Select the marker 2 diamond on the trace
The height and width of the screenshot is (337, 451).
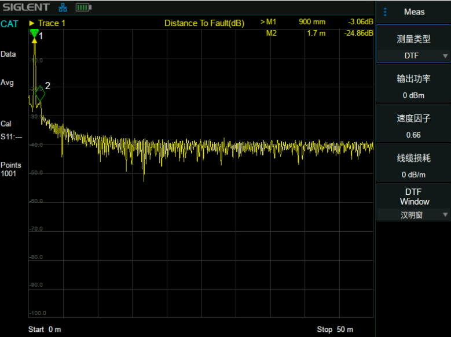coord(39,95)
